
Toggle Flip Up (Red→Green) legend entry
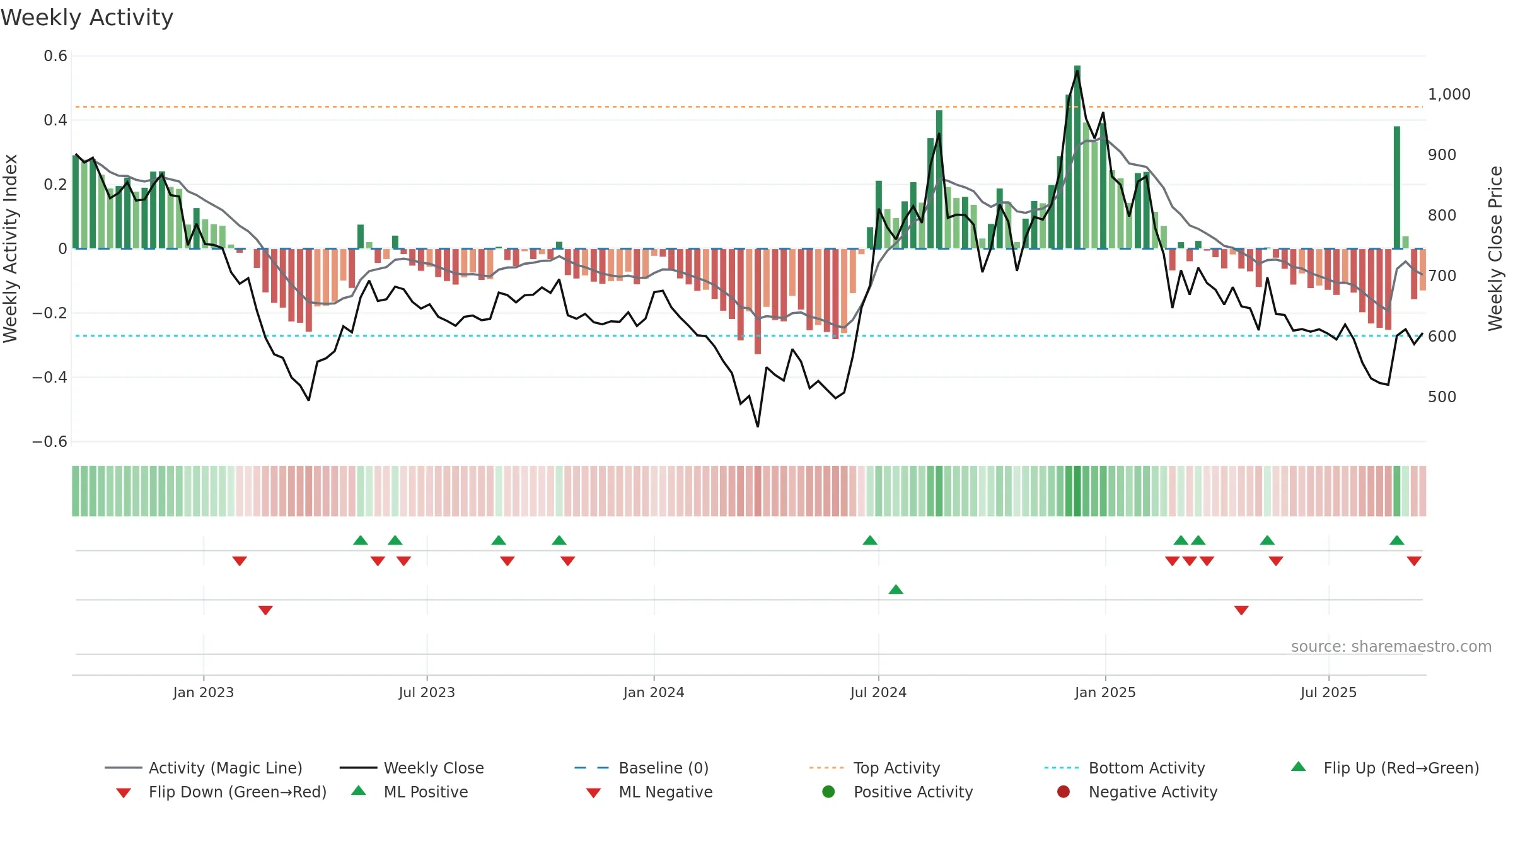[x=1384, y=768]
